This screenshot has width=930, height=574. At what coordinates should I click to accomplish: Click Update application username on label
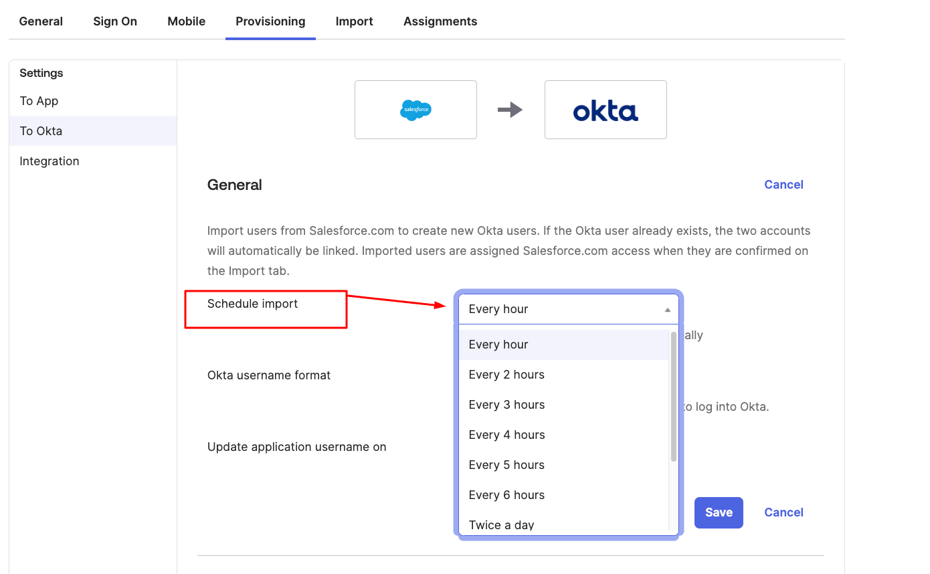point(297,447)
